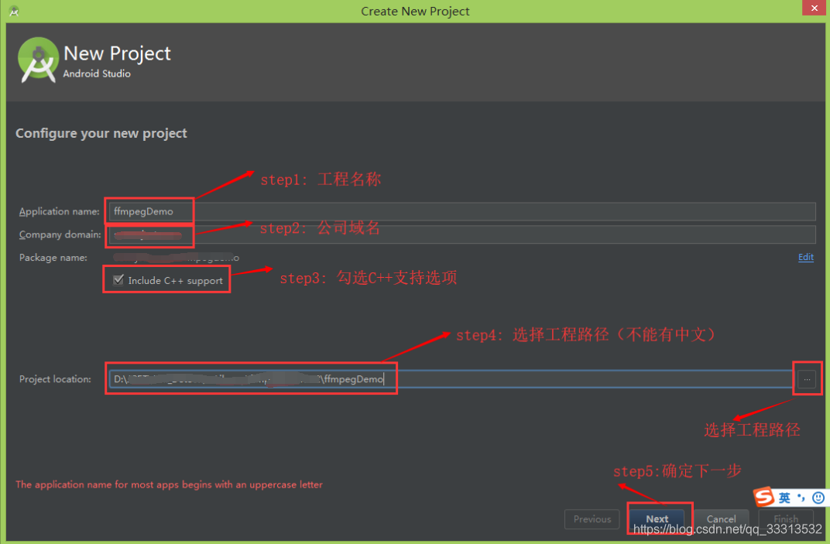Toggle the Include C++ support checkbox

pyautogui.click(x=118, y=280)
